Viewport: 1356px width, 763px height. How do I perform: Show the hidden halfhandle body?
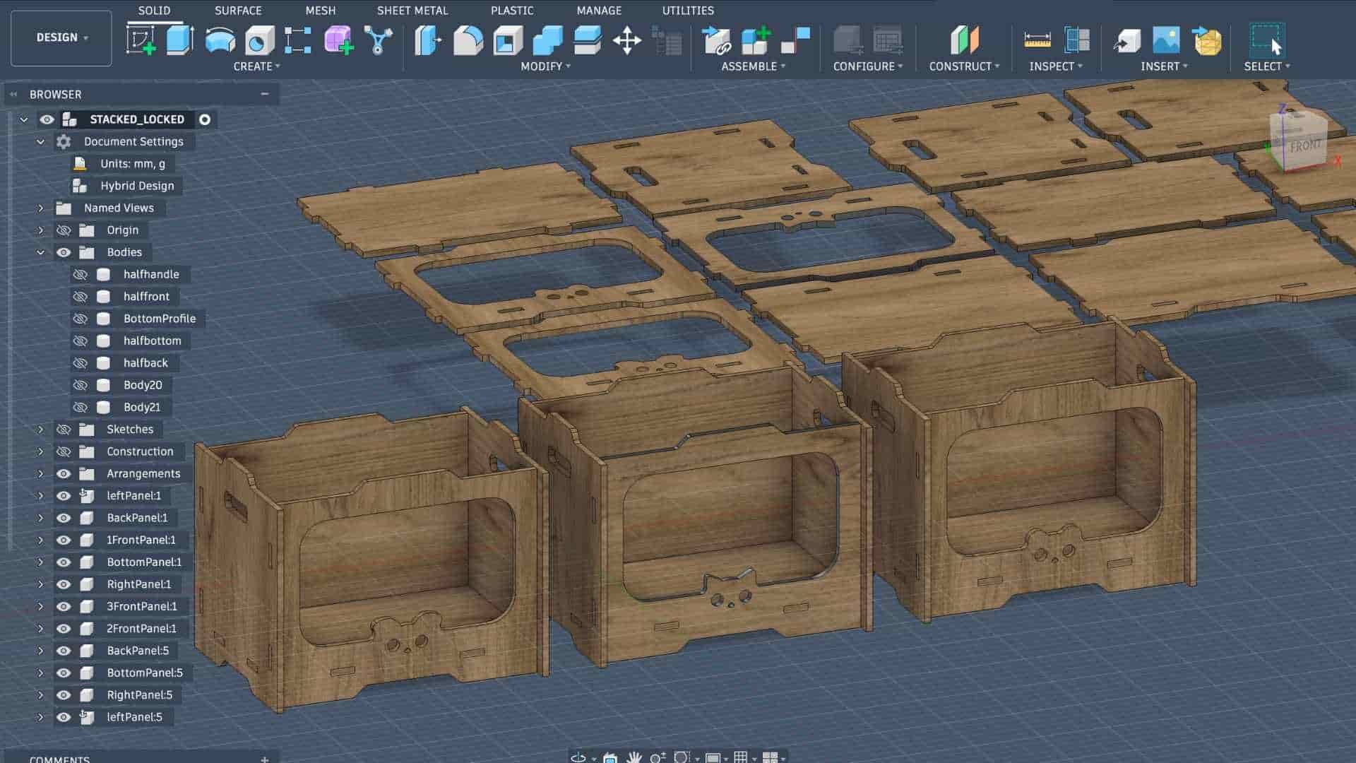pos(81,274)
